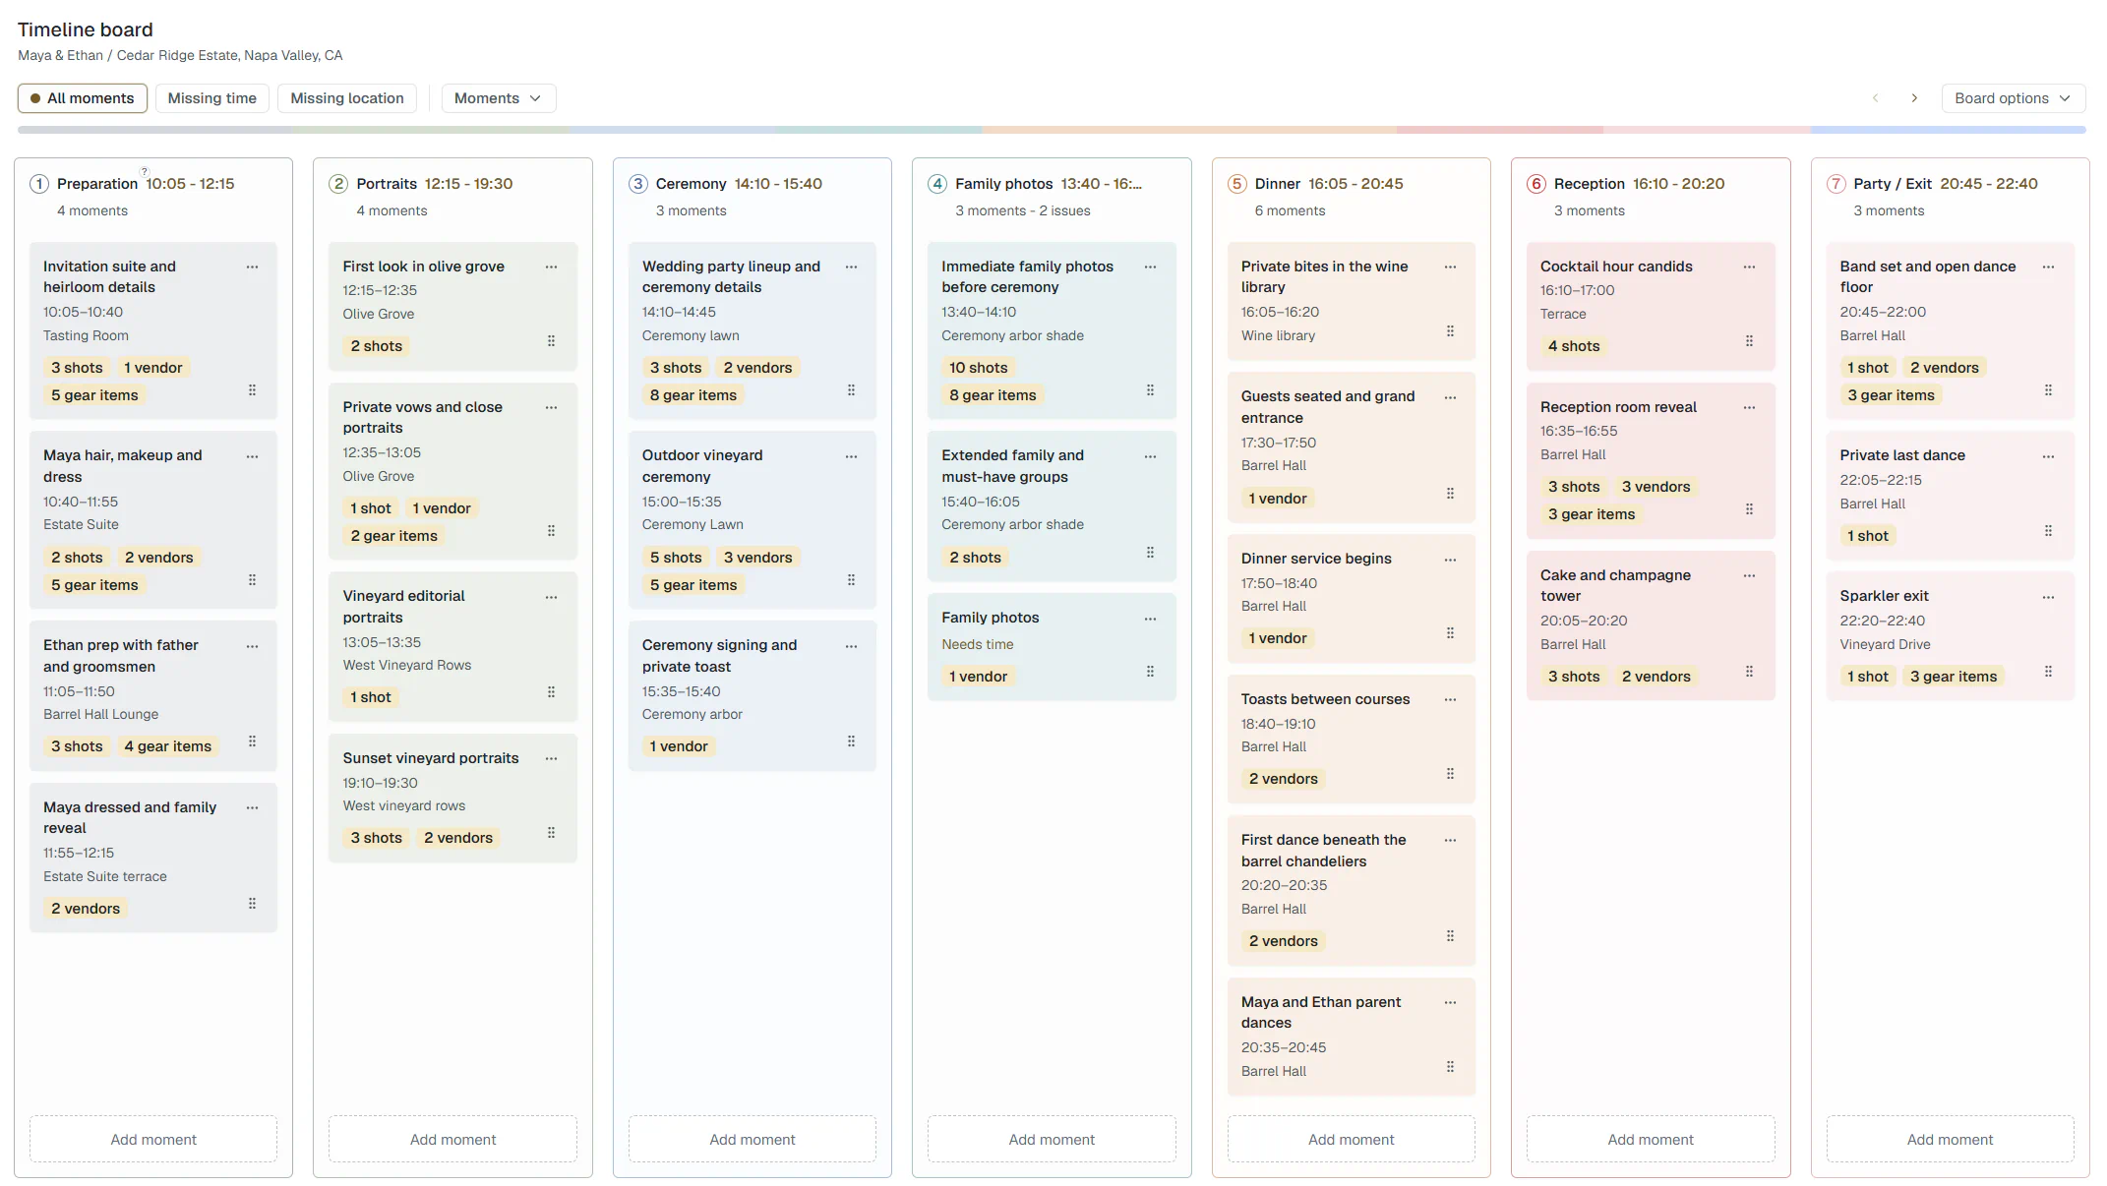Go to next board page arrow
The image size is (2107, 1186).
pos(1914,98)
